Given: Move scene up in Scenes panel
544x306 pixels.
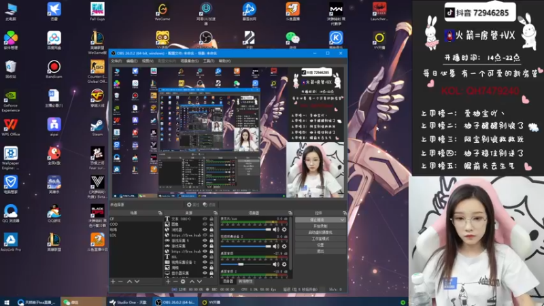Looking at the screenshot, I should tap(129, 282).
